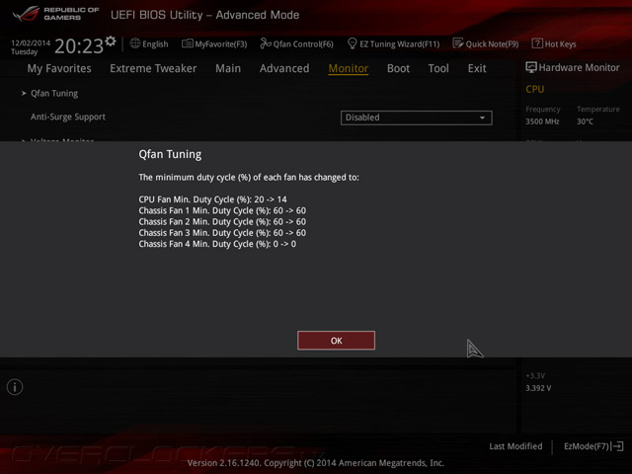Launch EZ Tuning Wizard(F11)
The width and height of the screenshot is (632, 474).
point(393,43)
